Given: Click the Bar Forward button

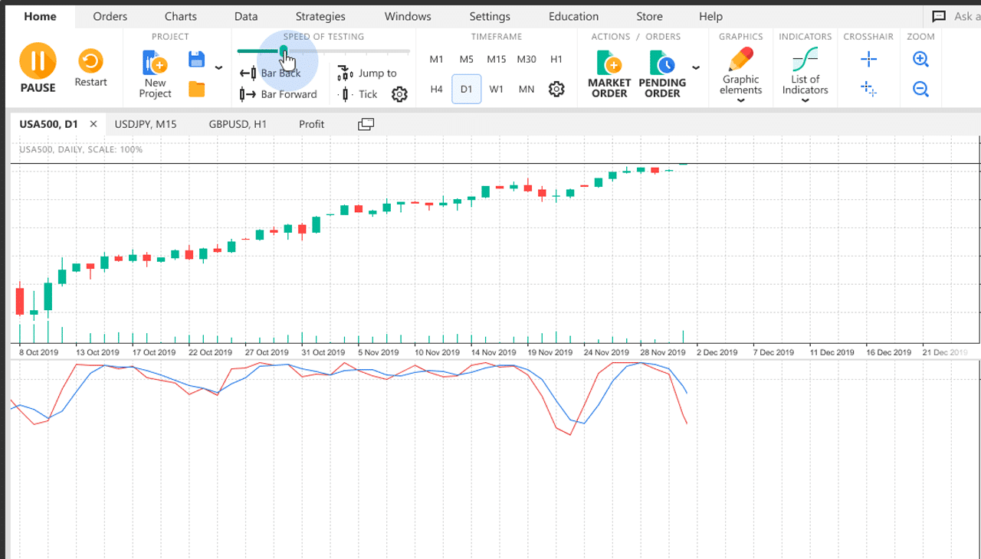Looking at the screenshot, I should tap(279, 94).
